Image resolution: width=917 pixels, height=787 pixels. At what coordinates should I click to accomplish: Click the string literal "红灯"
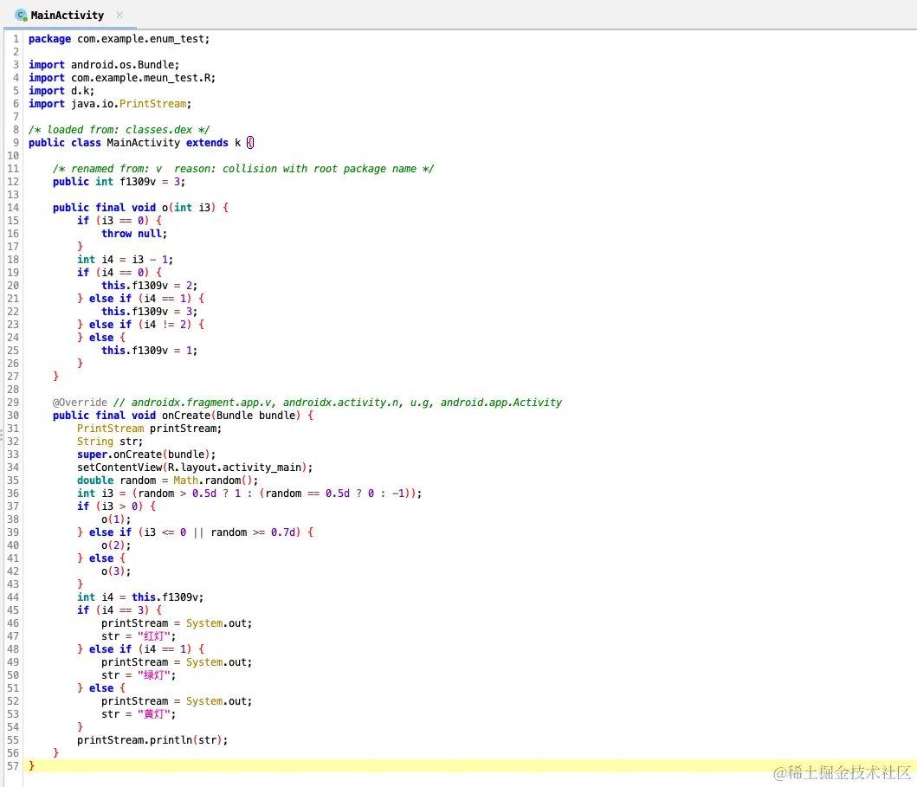point(154,636)
